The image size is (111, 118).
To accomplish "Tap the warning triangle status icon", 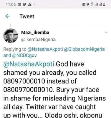I will [x=29, y=4].
